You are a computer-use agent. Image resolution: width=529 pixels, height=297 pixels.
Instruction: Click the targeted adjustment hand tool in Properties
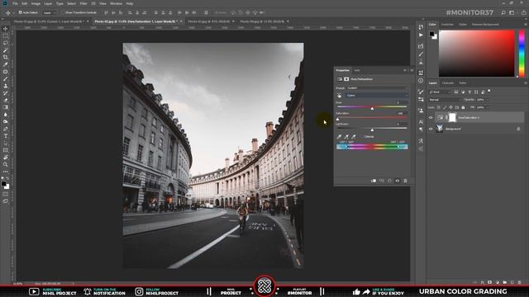(340, 96)
